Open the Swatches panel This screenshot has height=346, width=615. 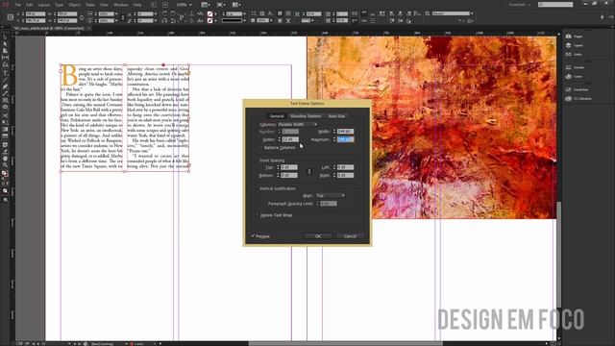[x=577, y=89]
